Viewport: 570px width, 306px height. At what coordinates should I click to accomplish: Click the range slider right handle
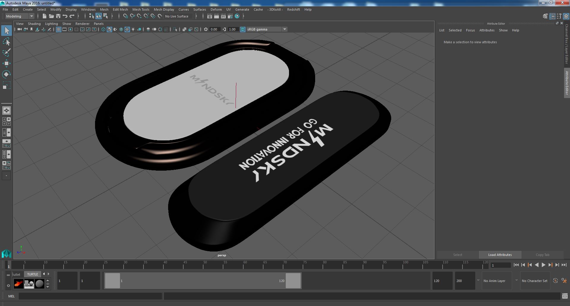pos(293,281)
